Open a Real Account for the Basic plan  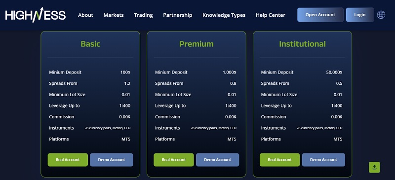68,160
